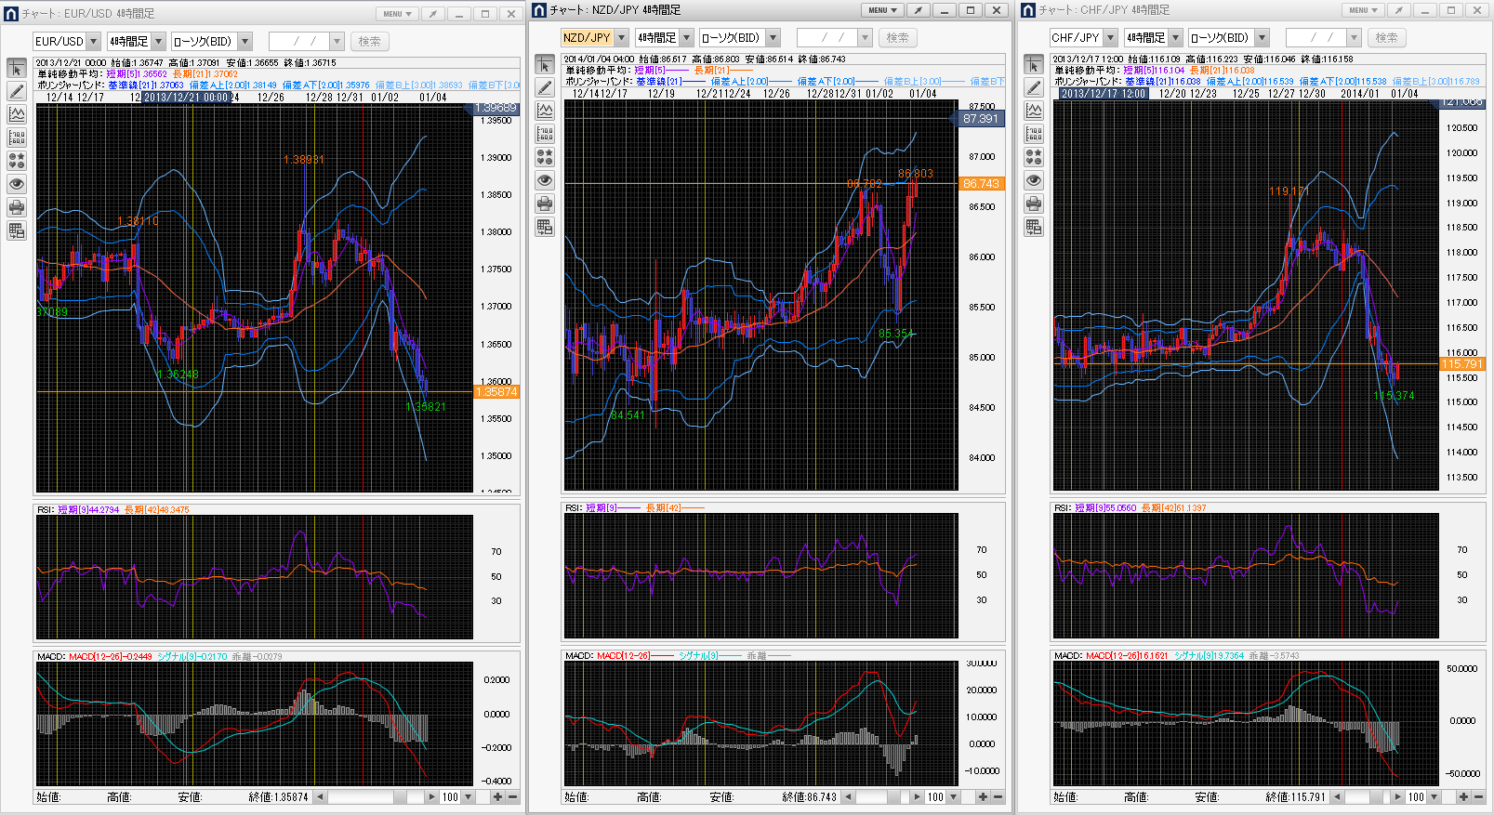
Task: Open the MENU in CHF/JPY chart window
Action: (1363, 10)
